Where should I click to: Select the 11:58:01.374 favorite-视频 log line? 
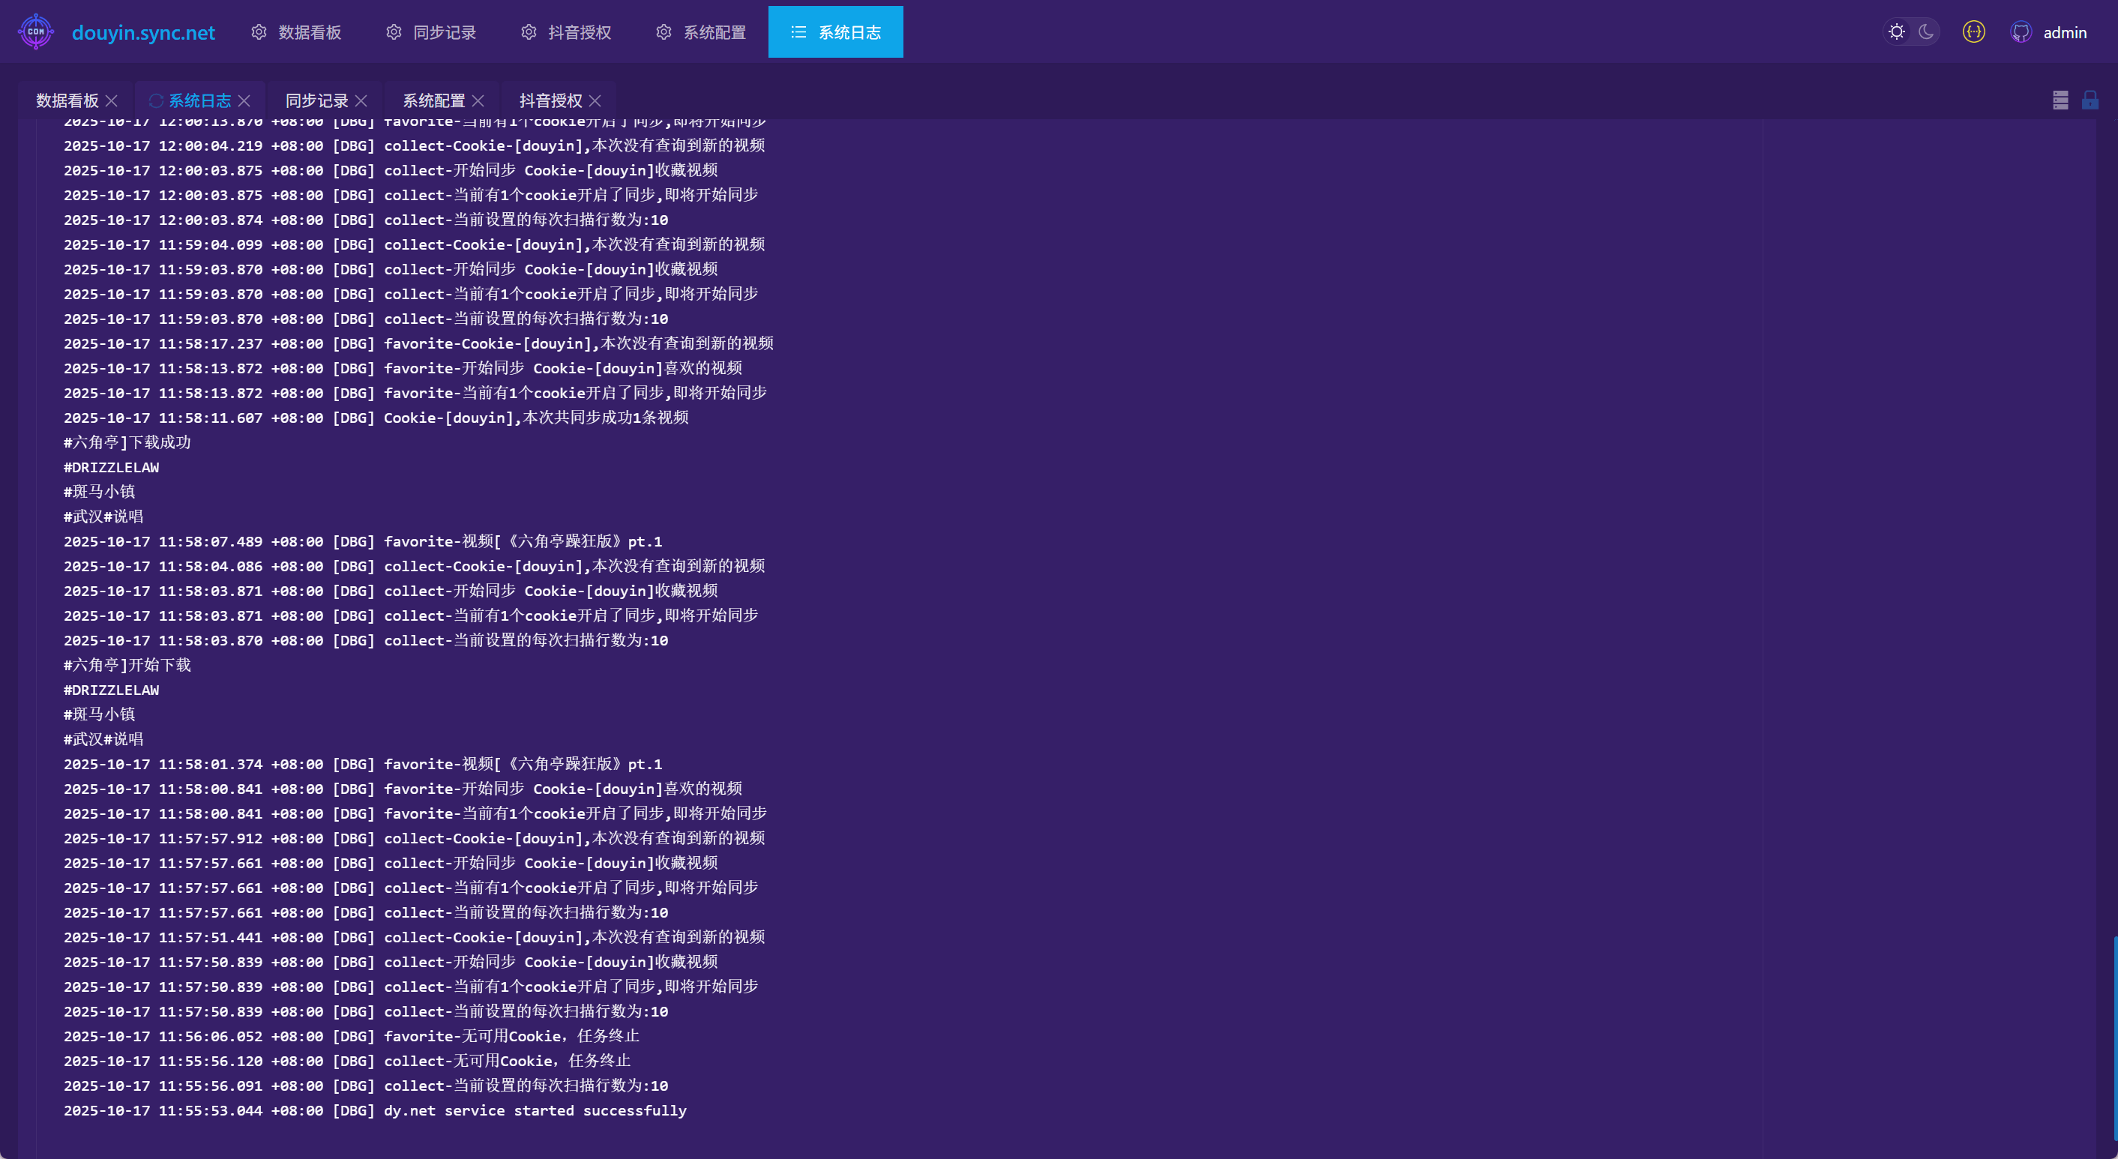pos(363,765)
